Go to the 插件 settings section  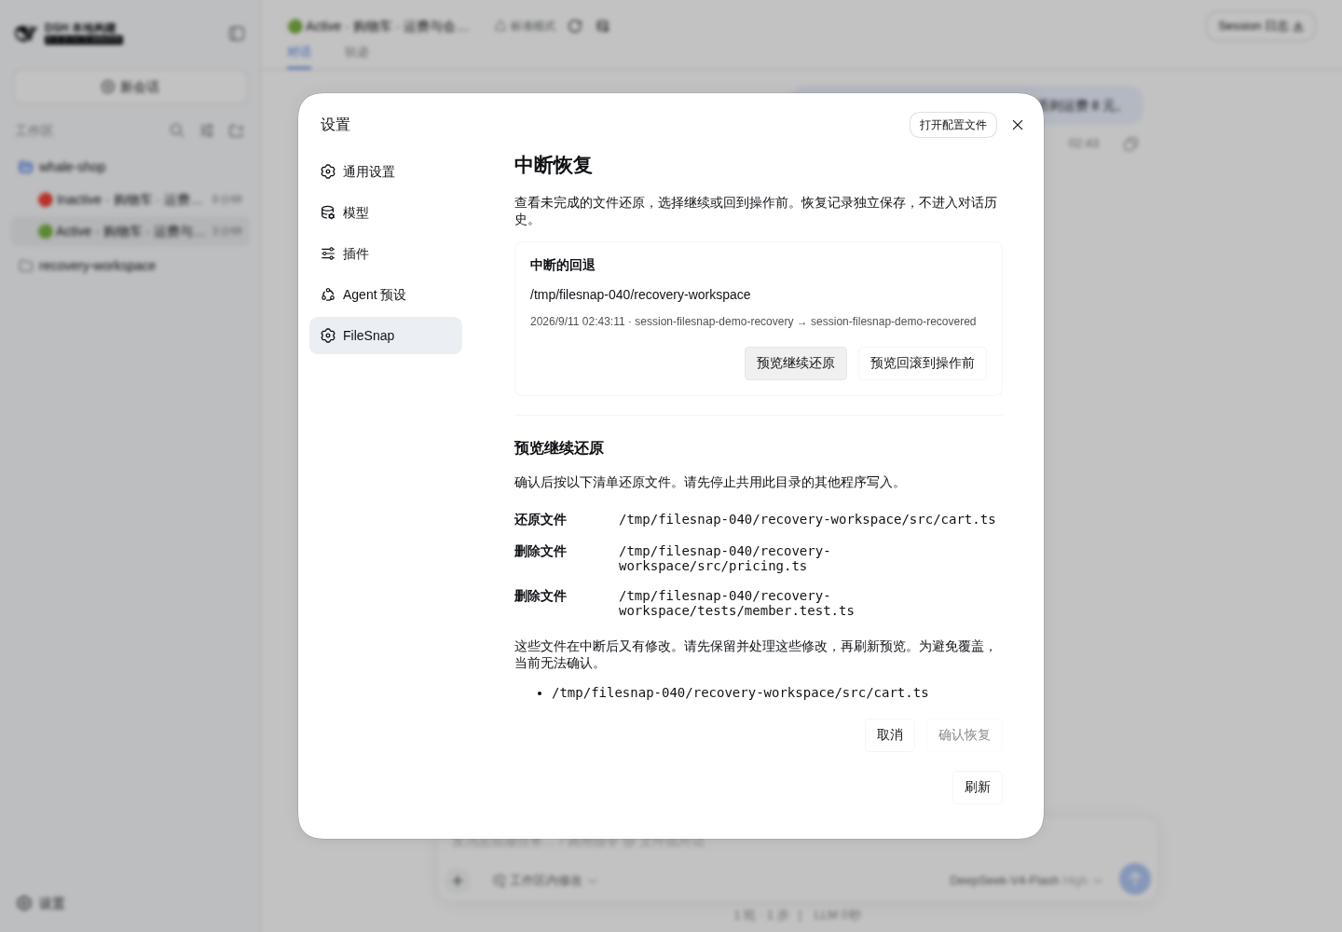(x=386, y=254)
